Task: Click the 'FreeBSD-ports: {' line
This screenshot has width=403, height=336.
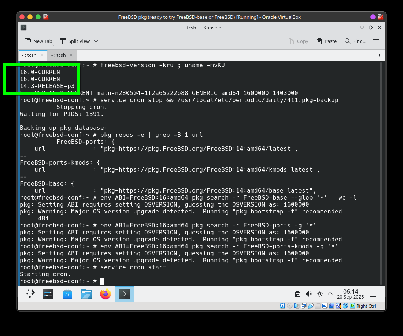Action: [86, 142]
